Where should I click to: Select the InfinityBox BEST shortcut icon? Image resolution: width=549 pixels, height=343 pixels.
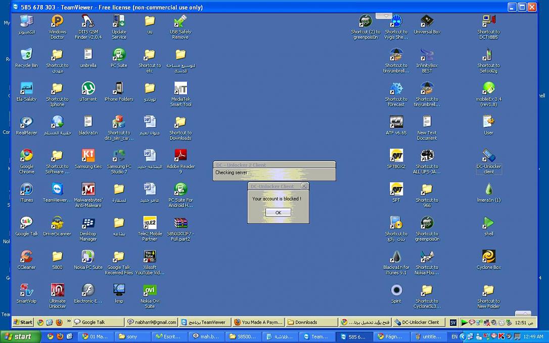[x=427, y=55]
